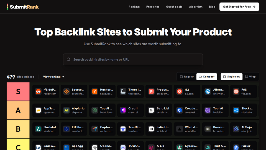Click the Tool AI purple icon

pyautogui.click(x=208, y=110)
